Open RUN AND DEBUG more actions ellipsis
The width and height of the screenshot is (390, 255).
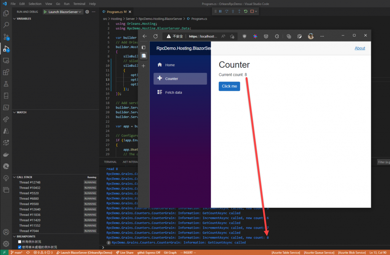94,12
